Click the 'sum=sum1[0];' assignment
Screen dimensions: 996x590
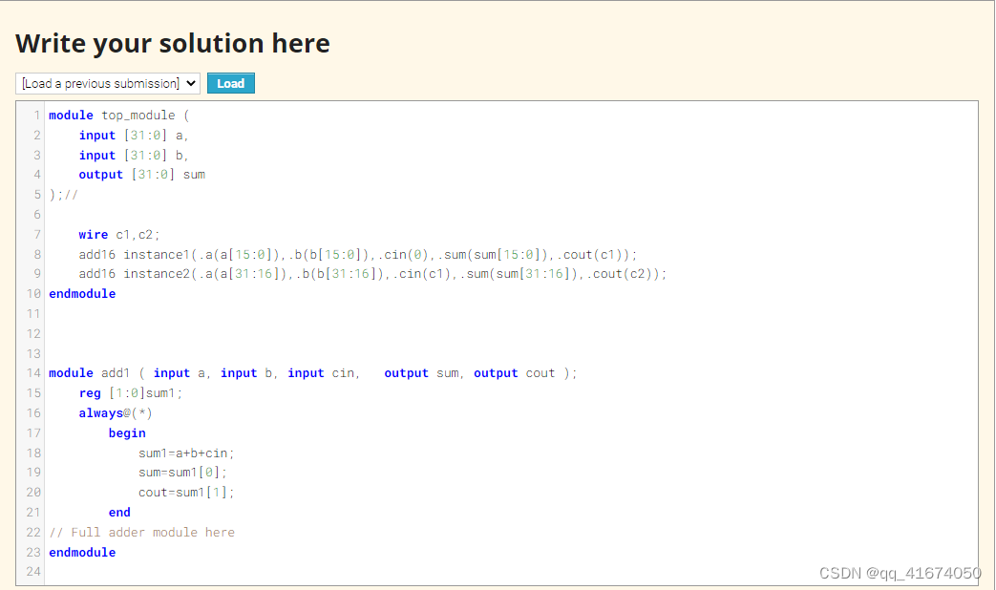[178, 472]
